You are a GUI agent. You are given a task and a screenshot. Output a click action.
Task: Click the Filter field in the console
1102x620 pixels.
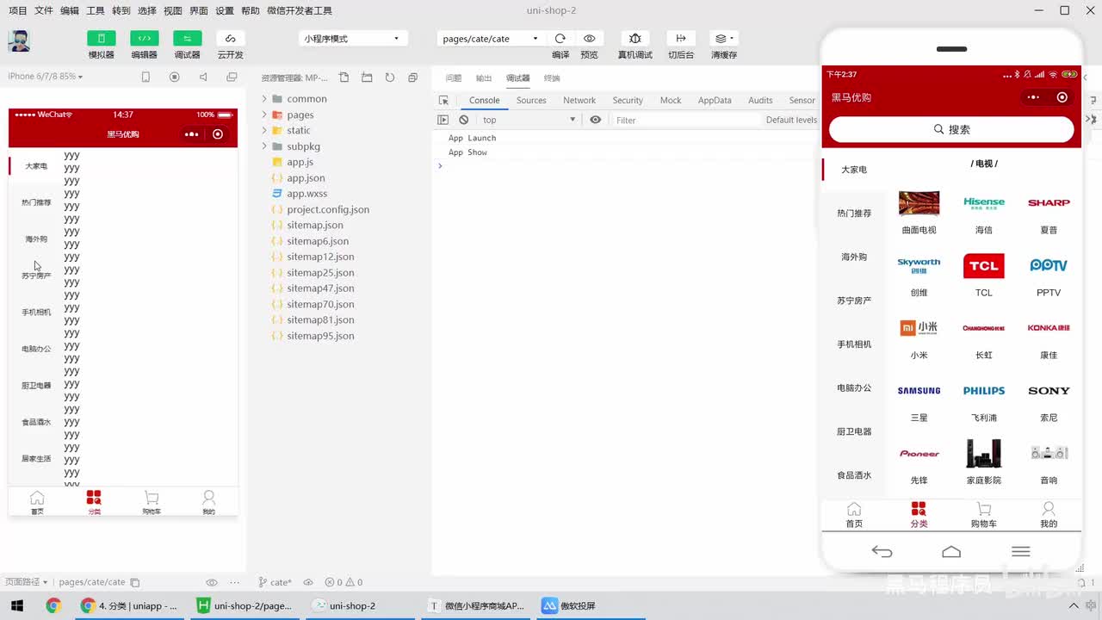pyautogui.click(x=686, y=120)
